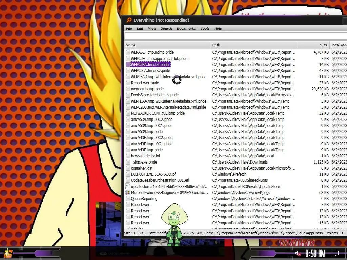The width and height of the screenshot is (347, 260).
Task: Click the Everything search input field
Action: tap(236, 36)
